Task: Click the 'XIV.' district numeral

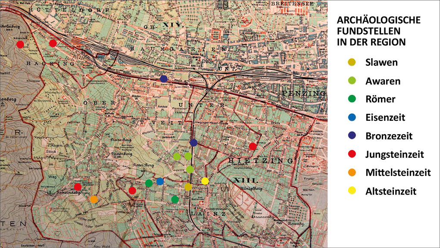Action: [x=174, y=25]
